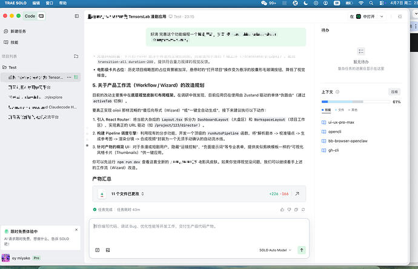Open the bb-browser-openclaw skill
Image resolution: width=418 pixels, height=269 pixels.
(x=345, y=141)
